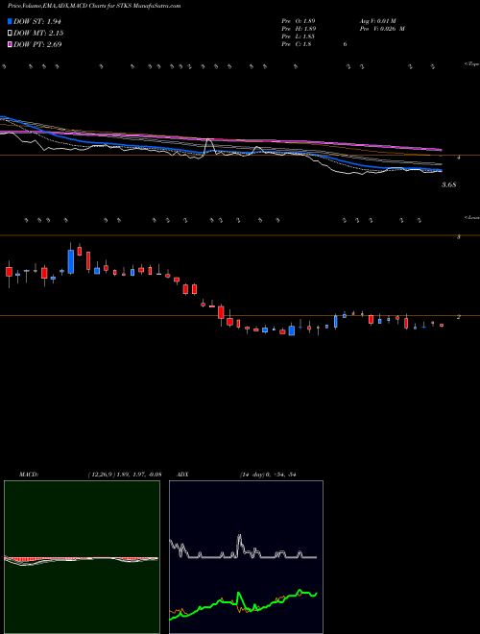This screenshot has height=634, width=480.
Task: Select the 'DOW MT: 2.15' legend label
Action: 38,33
